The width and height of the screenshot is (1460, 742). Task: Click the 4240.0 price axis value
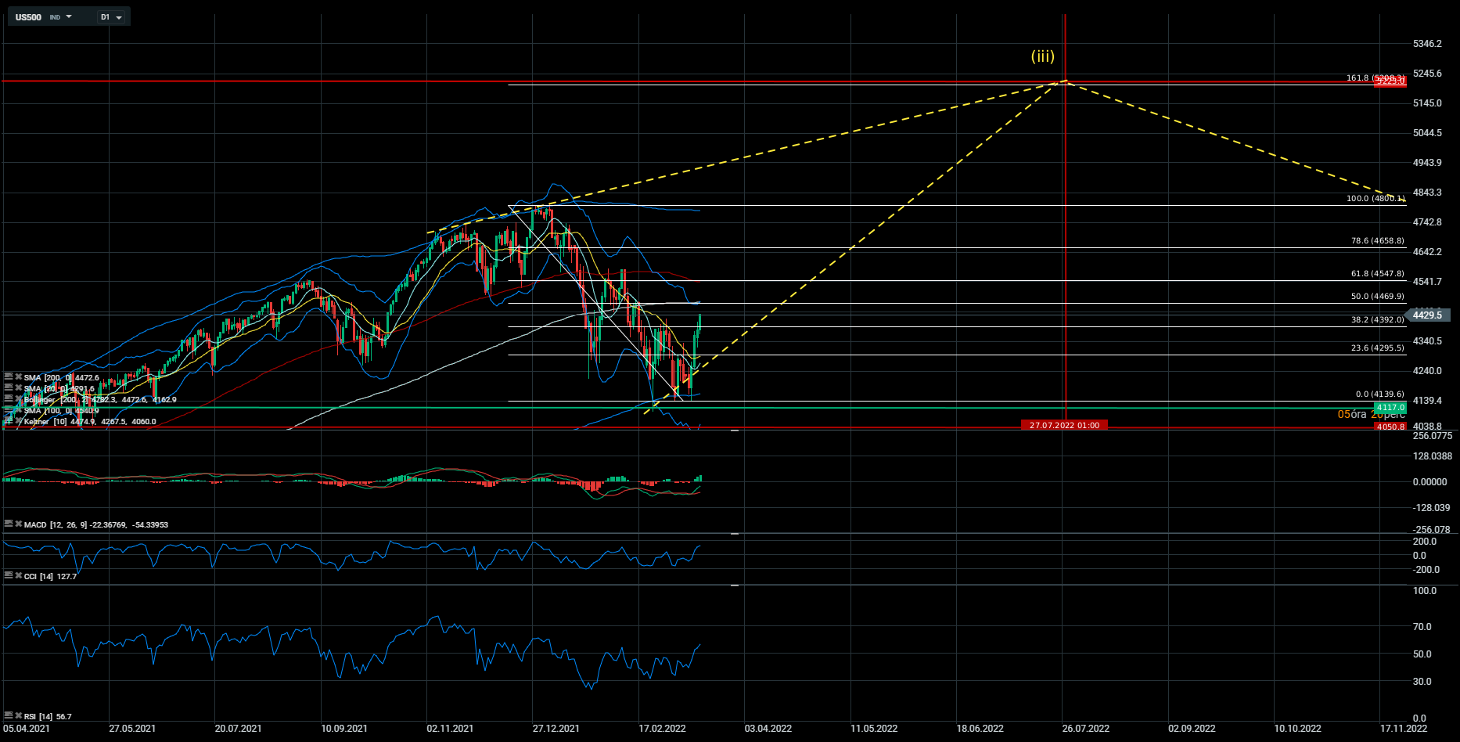tap(1427, 370)
